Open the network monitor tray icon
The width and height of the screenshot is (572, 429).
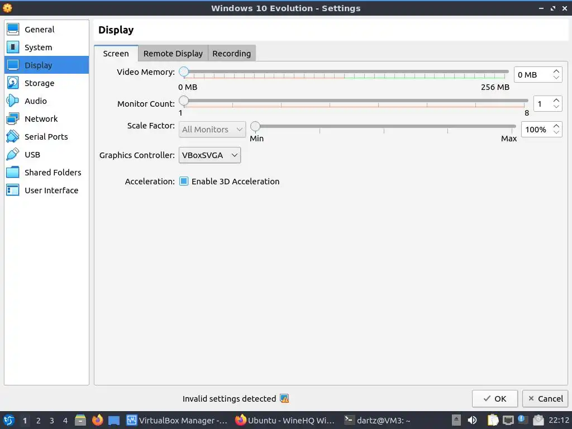click(x=508, y=420)
